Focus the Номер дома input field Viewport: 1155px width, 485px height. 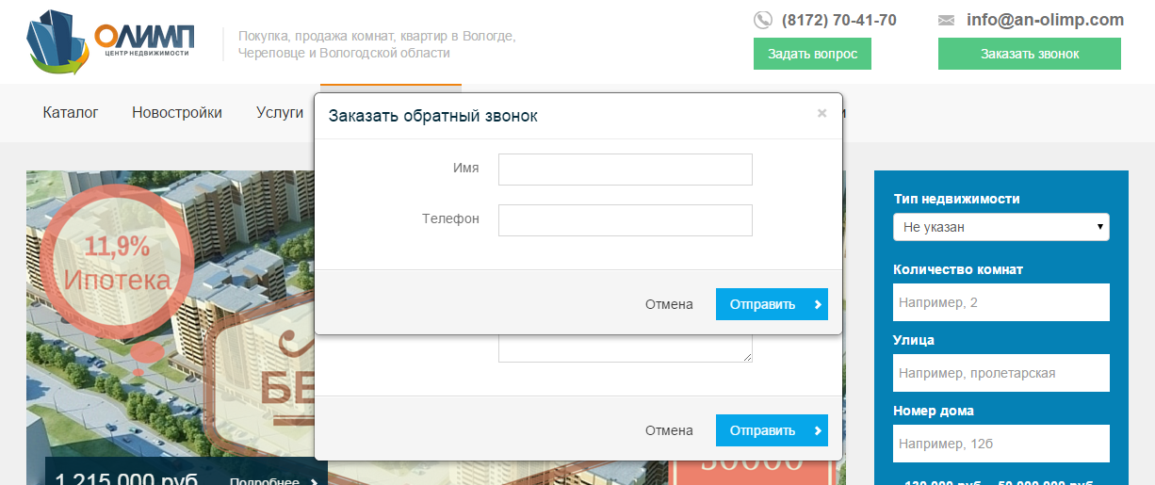coord(1001,444)
